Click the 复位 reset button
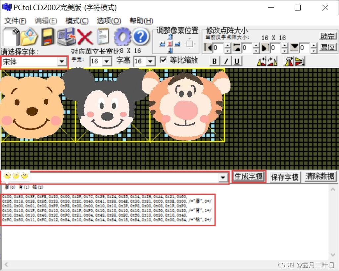Viewport: 339px width, 271px height. click(328, 47)
